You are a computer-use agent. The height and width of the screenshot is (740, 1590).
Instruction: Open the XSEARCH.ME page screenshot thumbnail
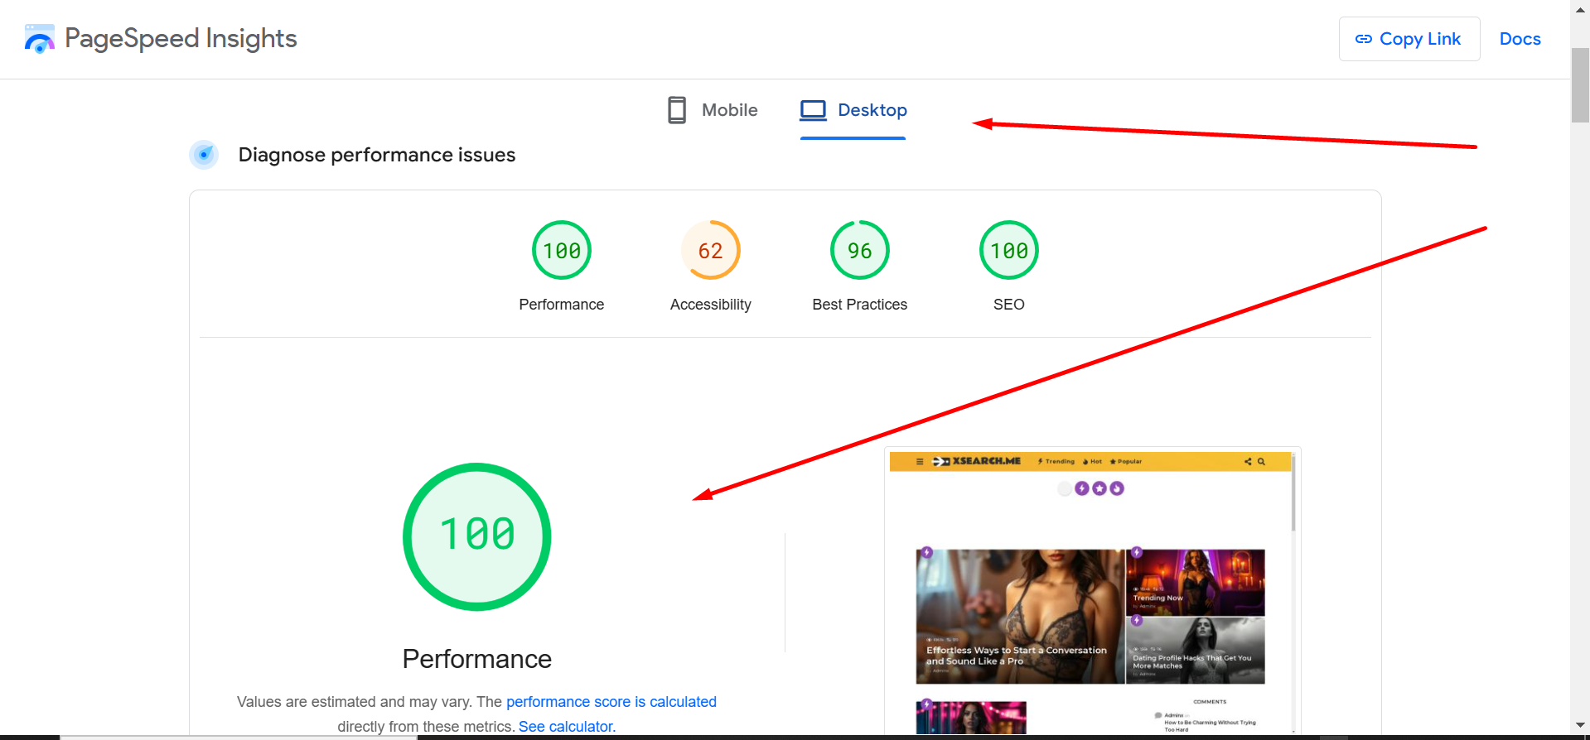click(x=1090, y=592)
